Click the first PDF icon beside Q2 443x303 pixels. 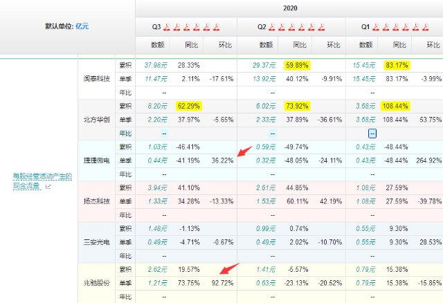tap(273, 27)
